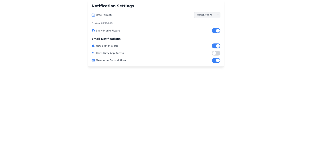Select the Notification Settings title
The image size is (312, 164).
113,6
